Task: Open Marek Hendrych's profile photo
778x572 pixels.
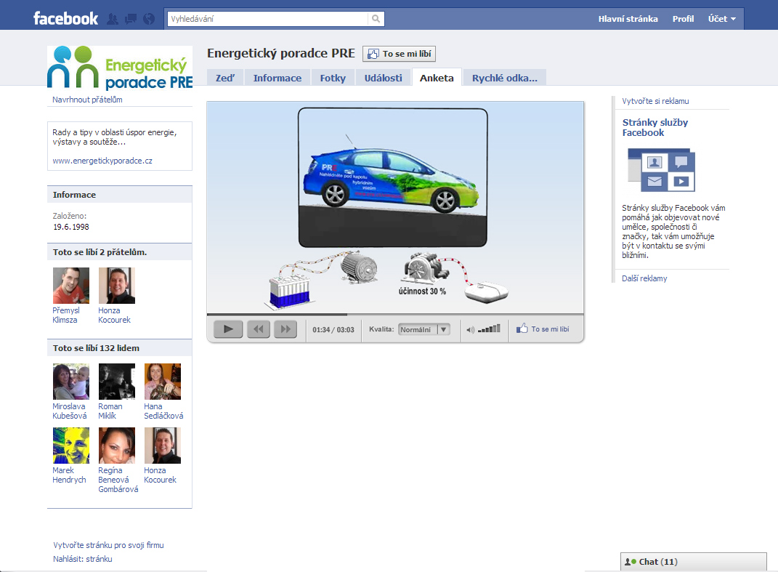Action: point(71,446)
